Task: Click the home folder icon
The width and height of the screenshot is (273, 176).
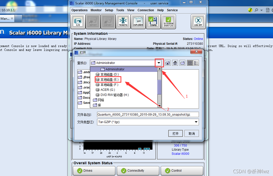Action: pos(175,63)
